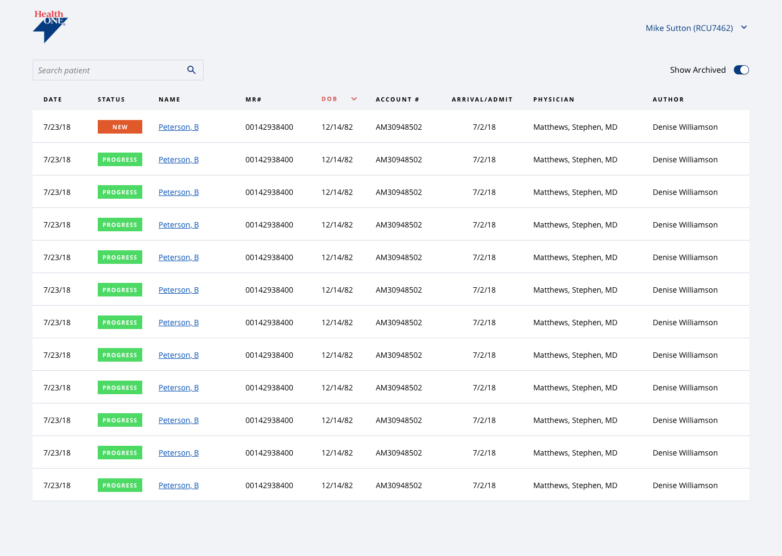The image size is (782, 556).
Task: Click arrival date 7/2/18 in the NEW row
Action: (484, 127)
